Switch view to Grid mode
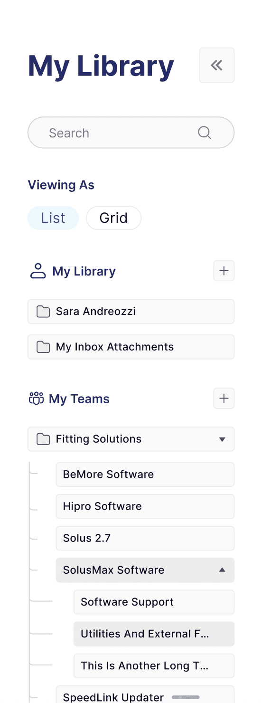Viewport: 261px width, 703px height. [x=113, y=218]
